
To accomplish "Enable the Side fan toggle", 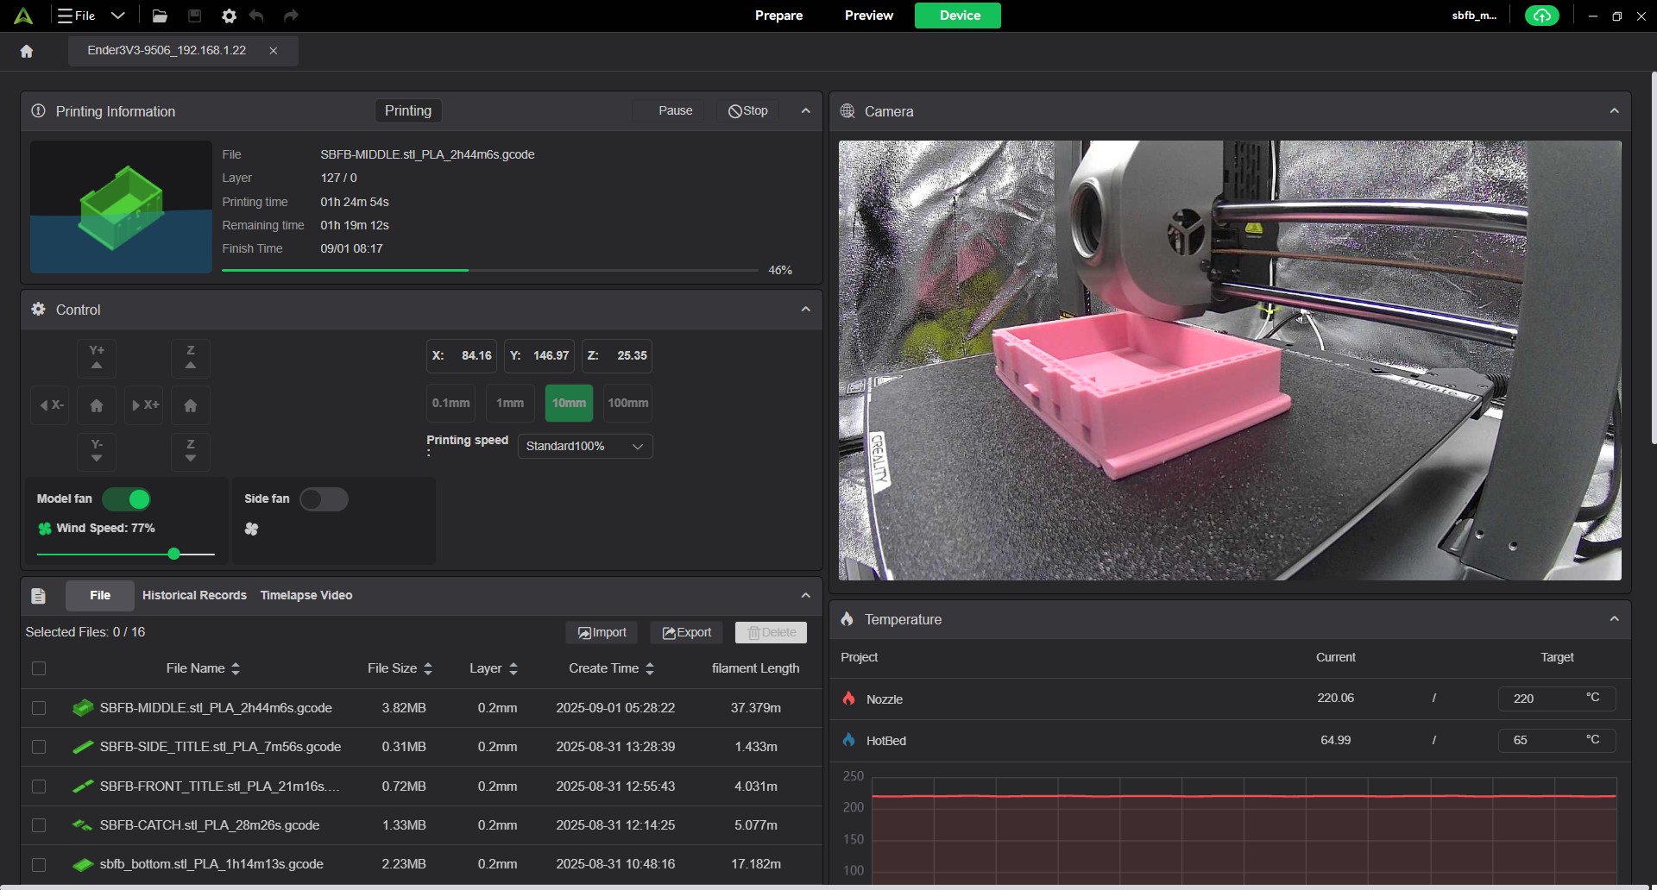I will 324,499.
